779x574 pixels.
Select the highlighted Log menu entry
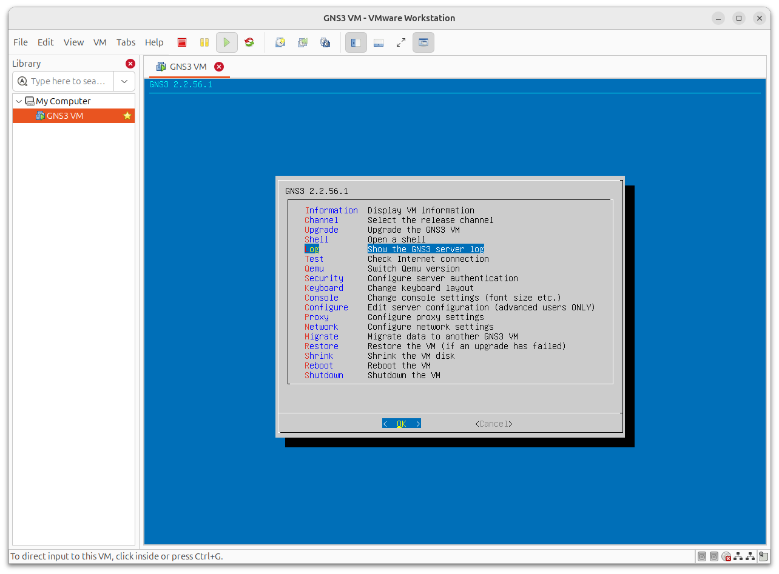[x=312, y=249]
